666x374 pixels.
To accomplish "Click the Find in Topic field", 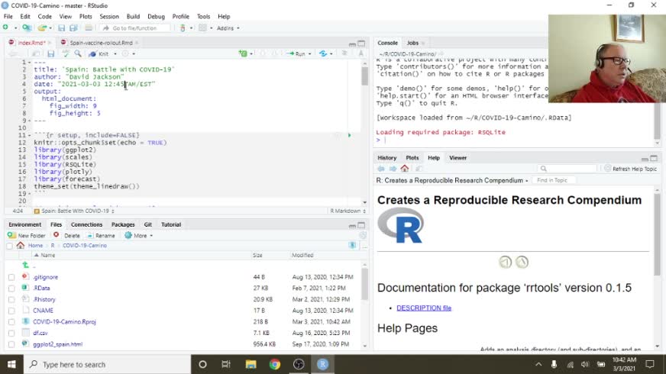I will pyautogui.click(x=554, y=180).
